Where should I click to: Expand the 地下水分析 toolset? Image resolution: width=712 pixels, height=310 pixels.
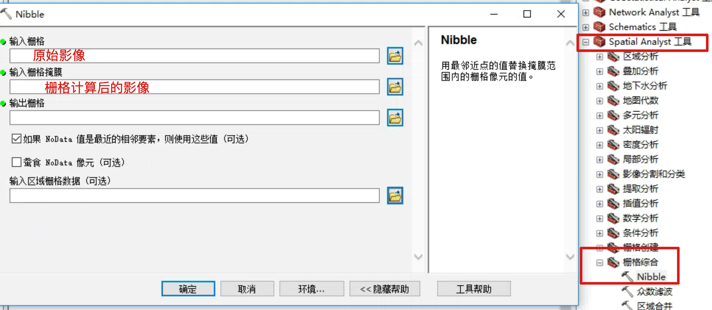pyautogui.click(x=600, y=86)
